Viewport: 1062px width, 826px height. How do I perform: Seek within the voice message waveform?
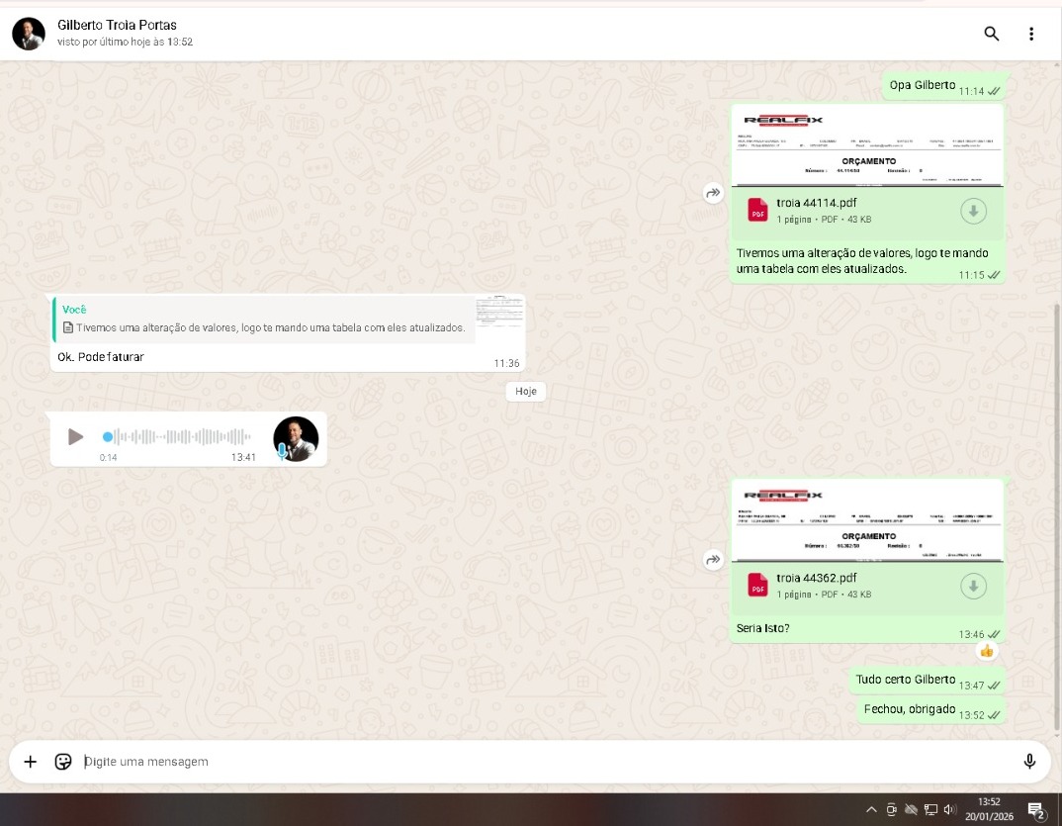tap(178, 436)
